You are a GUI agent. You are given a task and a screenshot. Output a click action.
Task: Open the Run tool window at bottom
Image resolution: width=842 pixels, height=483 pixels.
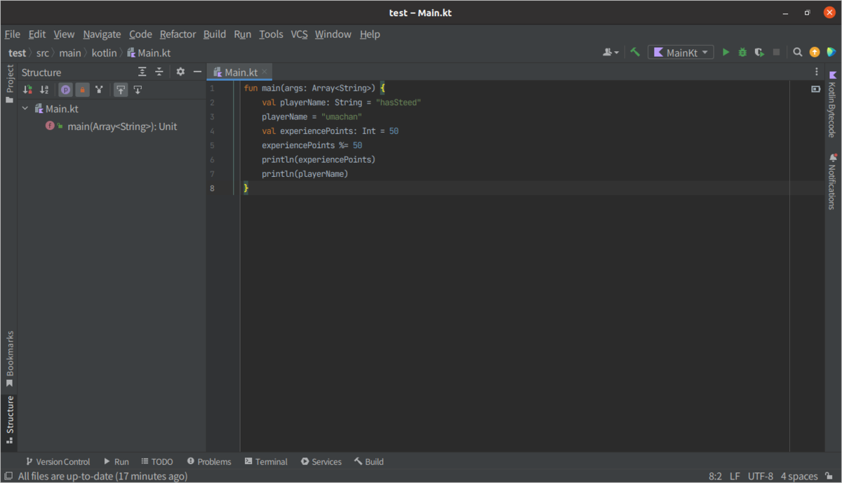coord(116,461)
